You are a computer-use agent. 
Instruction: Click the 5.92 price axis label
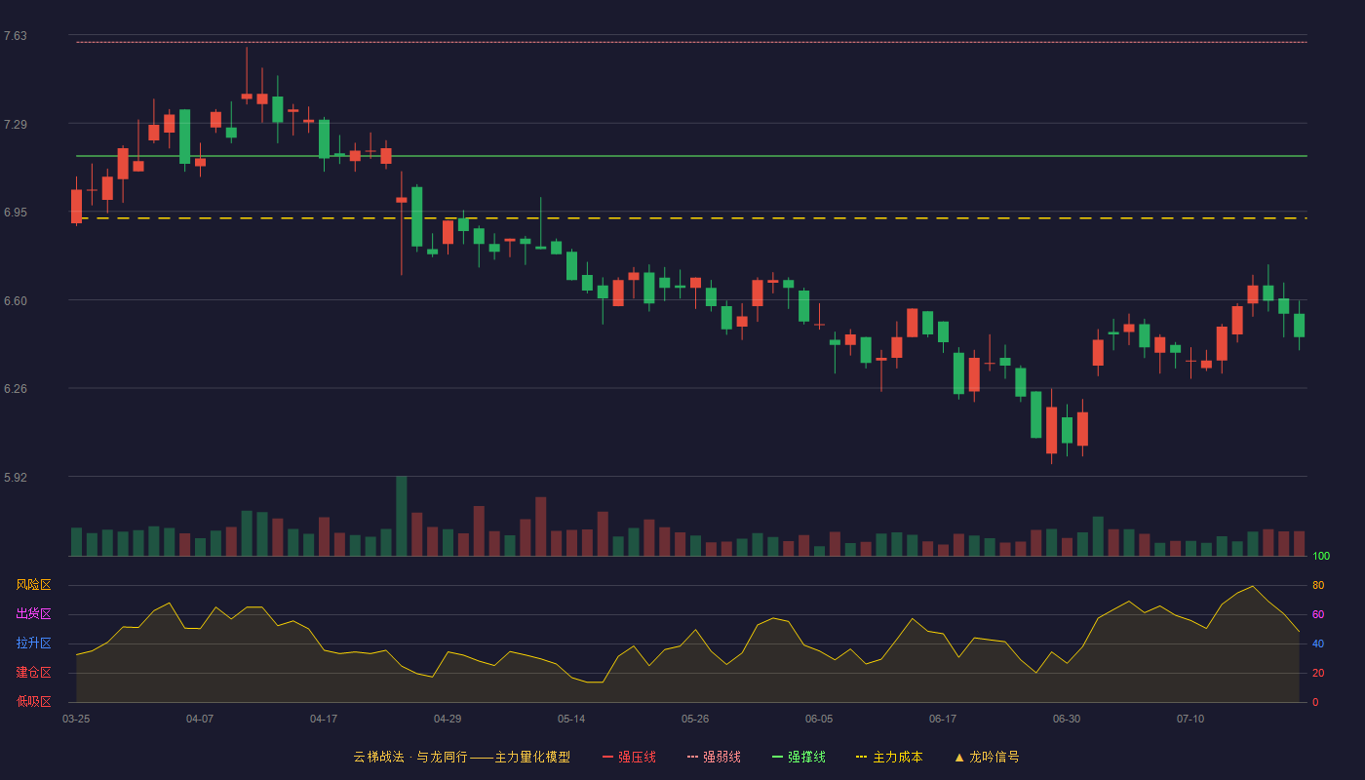[x=16, y=478]
